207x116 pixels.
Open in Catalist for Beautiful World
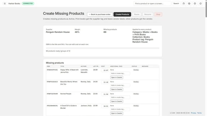point(117,89)
